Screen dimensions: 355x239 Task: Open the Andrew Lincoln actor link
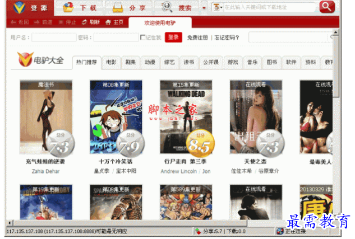click(x=179, y=171)
